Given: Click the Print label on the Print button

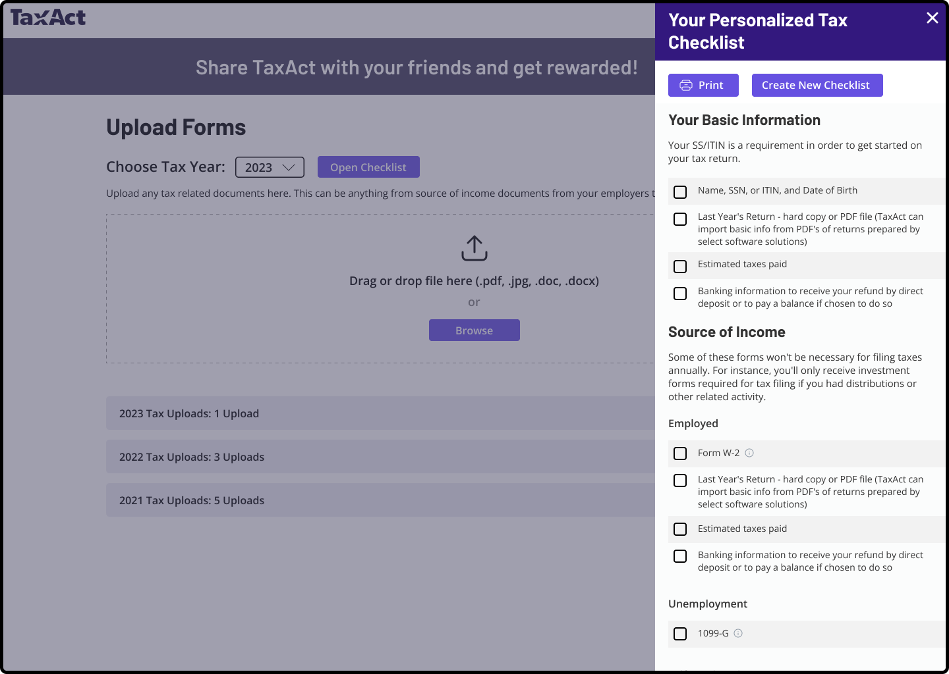Looking at the screenshot, I should tap(710, 85).
